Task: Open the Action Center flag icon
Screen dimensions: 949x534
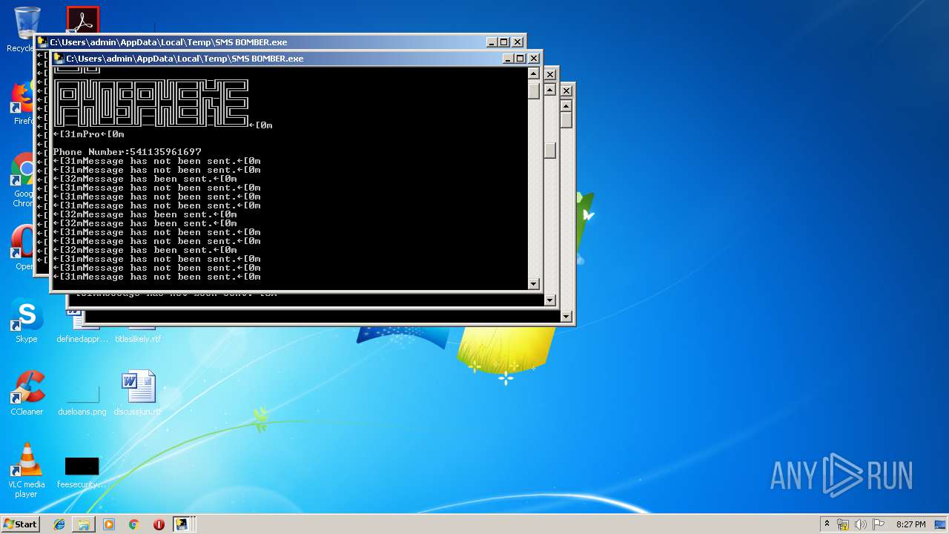Action: click(879, 524)
